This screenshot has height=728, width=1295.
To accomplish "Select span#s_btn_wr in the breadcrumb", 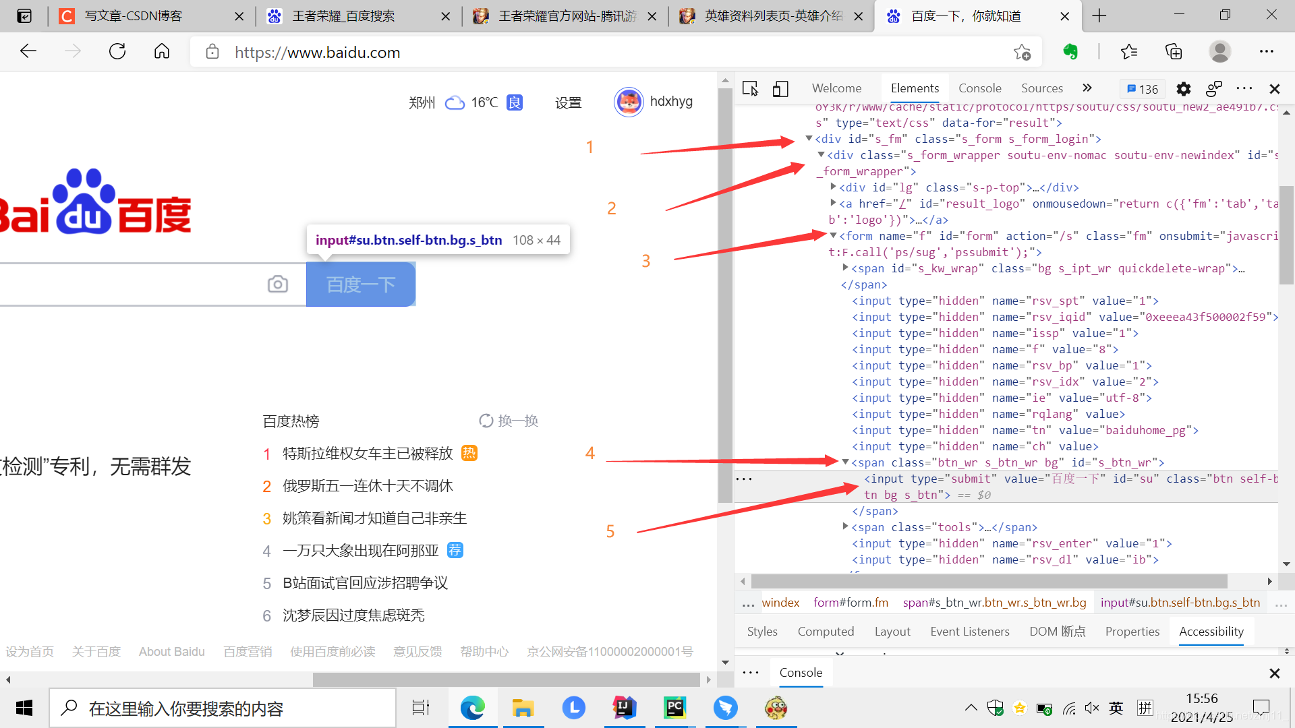I will coord(994,603).
